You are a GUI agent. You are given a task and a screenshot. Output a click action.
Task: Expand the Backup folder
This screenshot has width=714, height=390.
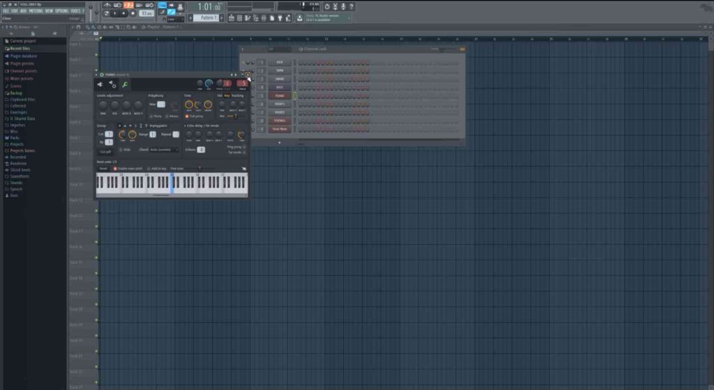coord(16,93)
